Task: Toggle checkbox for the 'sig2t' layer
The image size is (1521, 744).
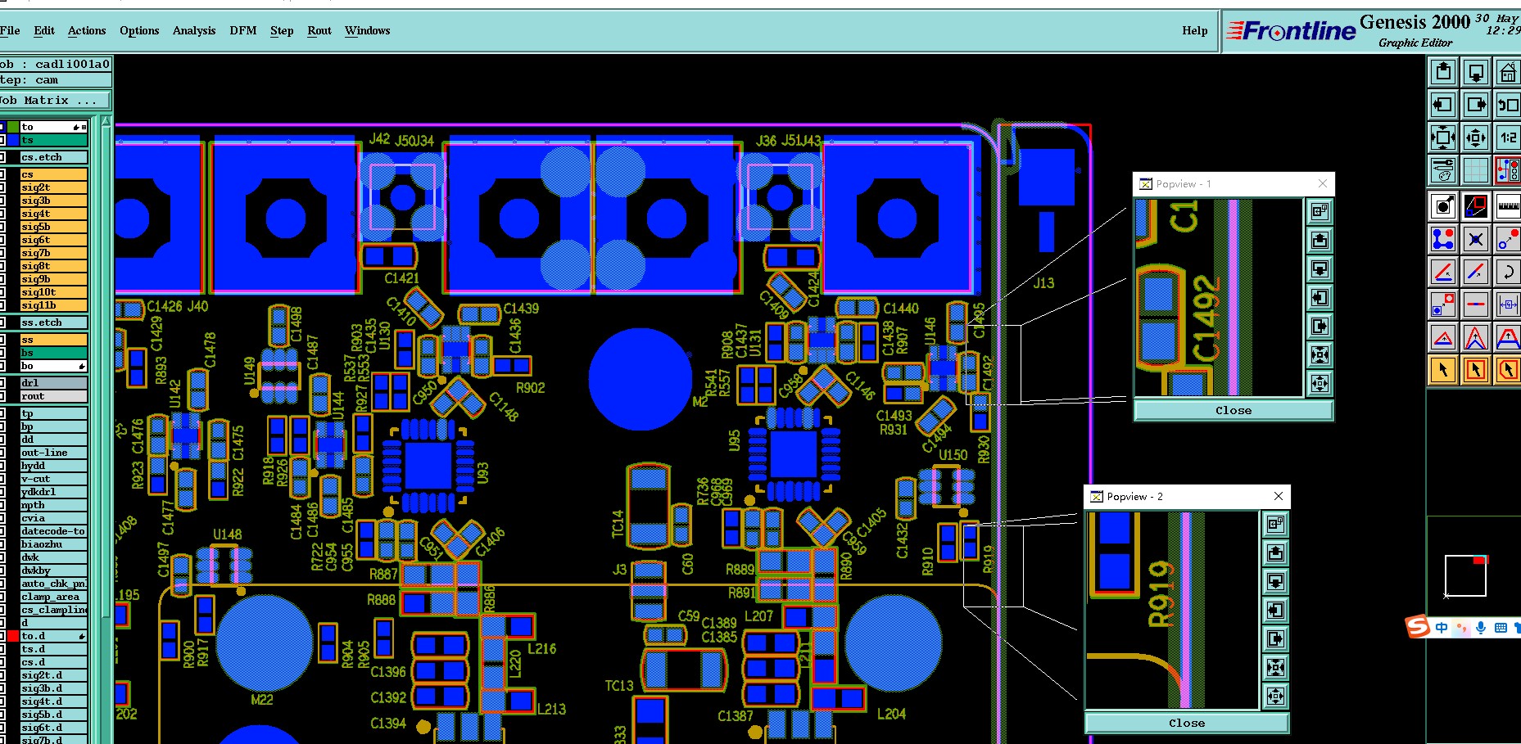Action: [x=2, y=187]
